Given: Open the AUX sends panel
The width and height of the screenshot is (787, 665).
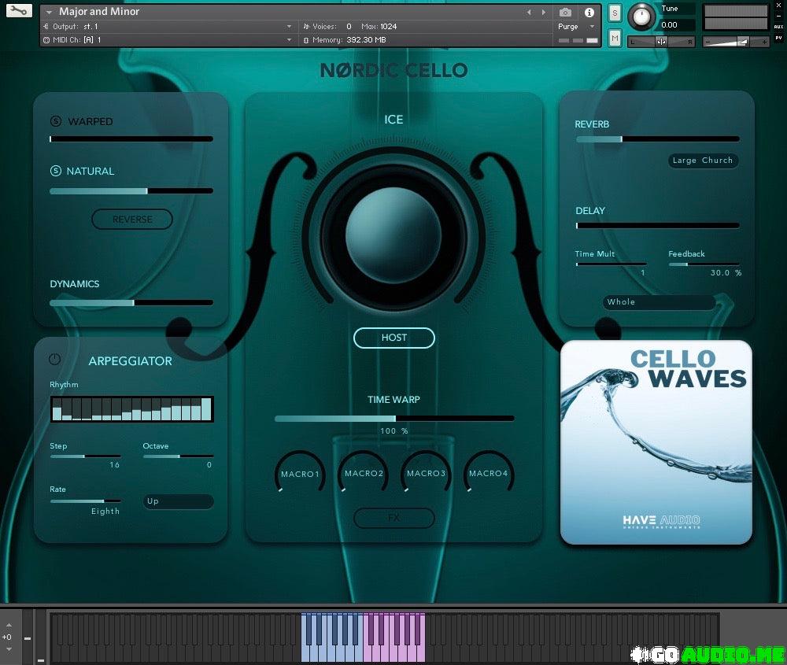Looking at the screenshot, I should (779, 27).
